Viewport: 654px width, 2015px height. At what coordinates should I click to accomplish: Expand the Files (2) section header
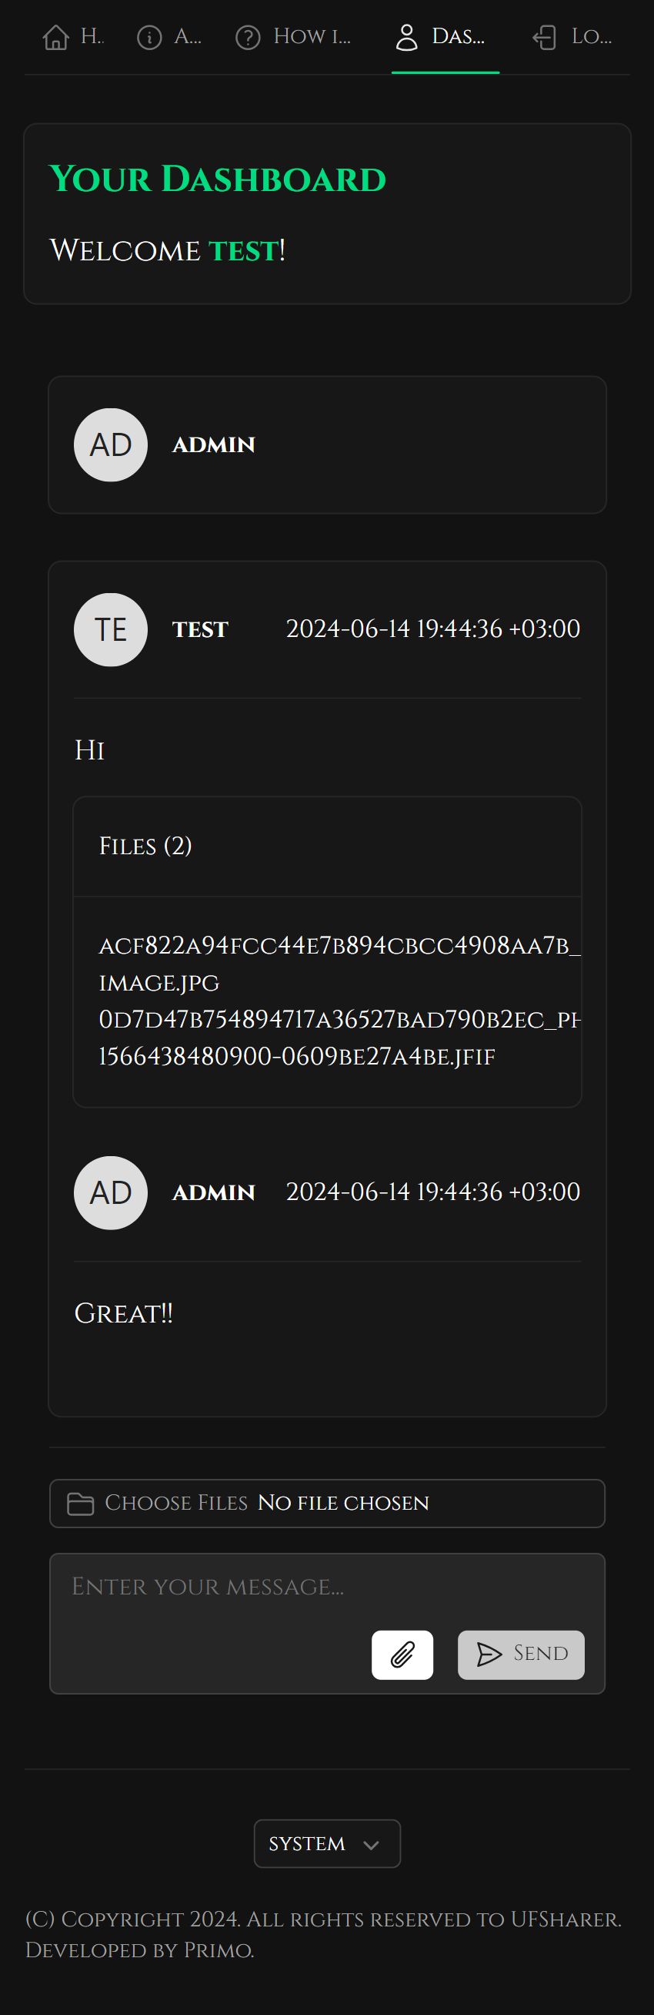coord(328,847)
